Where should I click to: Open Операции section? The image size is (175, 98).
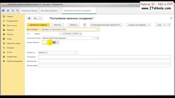[10, 48]
